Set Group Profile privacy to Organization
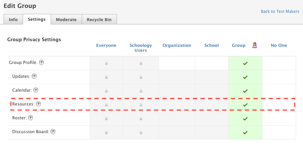Viewport: 303px width, 146px height. pyautogui.click(x=177, y=63)
